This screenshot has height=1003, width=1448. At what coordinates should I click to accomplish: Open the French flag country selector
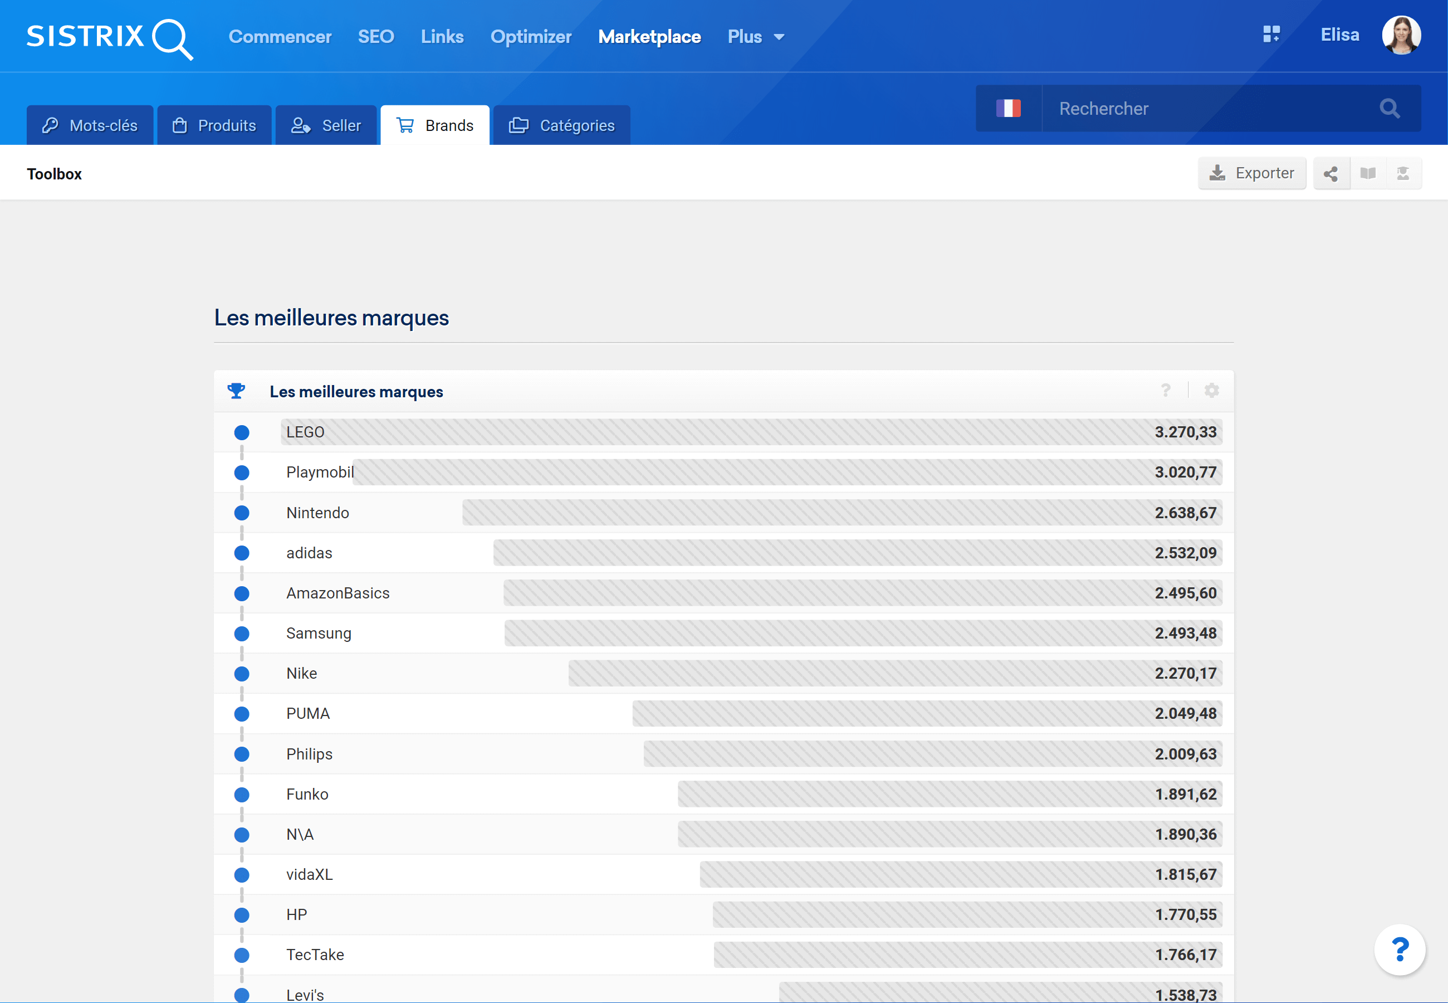[x=1009, y=109]
